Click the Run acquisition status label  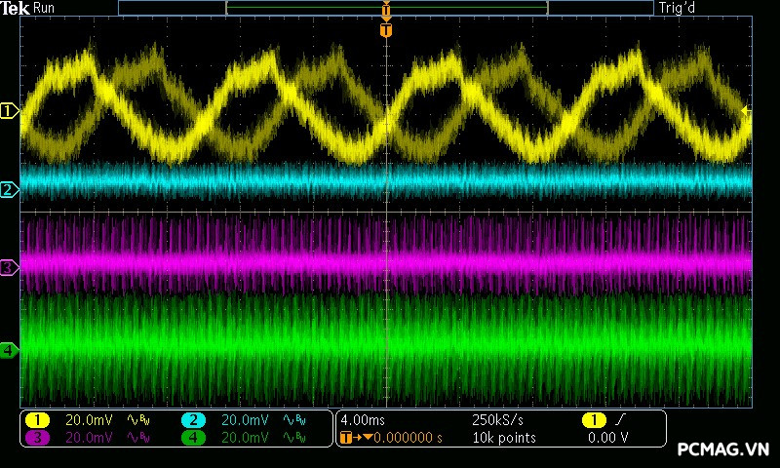(x=45, y=8)
